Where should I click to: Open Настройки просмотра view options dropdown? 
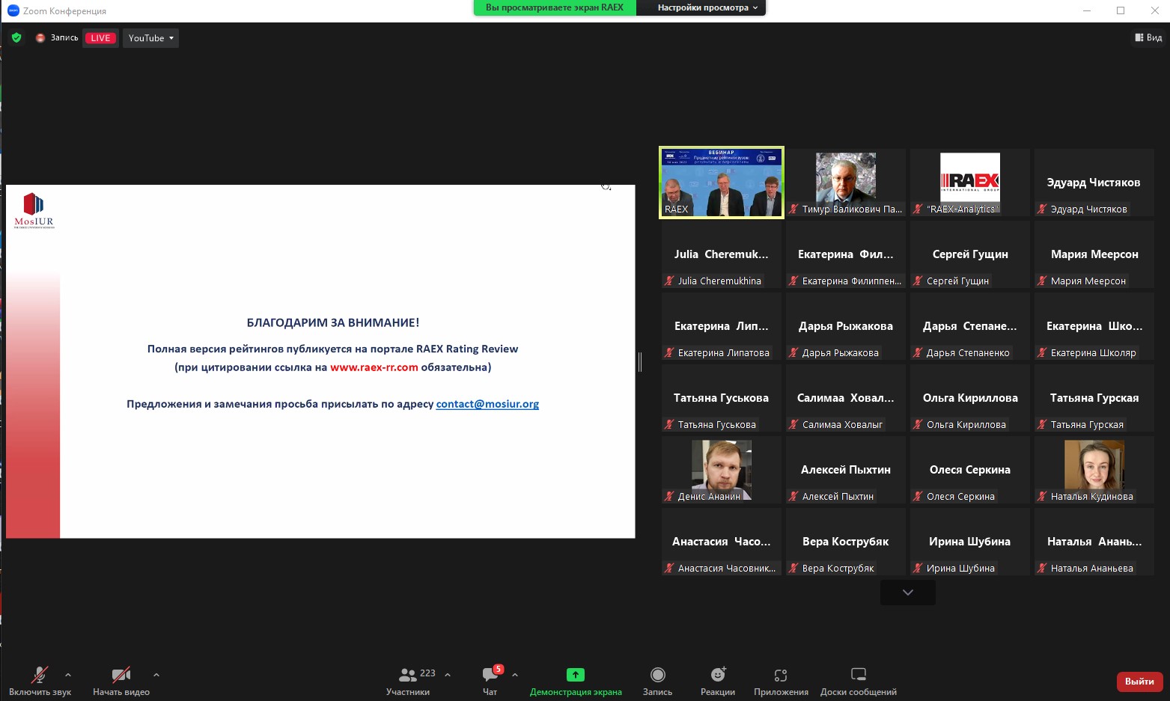click(x=708, y=7)
